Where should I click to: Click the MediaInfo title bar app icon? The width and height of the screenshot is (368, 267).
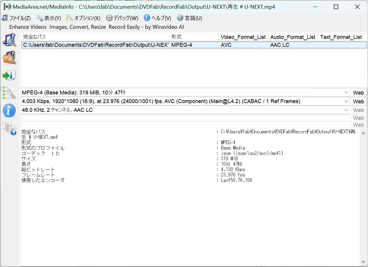tap(7, 7)
